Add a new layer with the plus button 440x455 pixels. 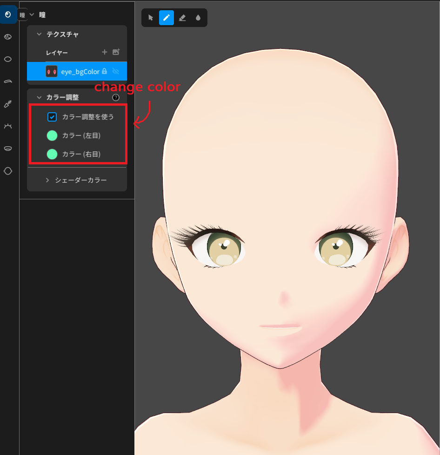tap(105, 52)
